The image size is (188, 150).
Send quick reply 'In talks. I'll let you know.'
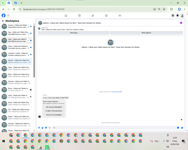(54, 111)
